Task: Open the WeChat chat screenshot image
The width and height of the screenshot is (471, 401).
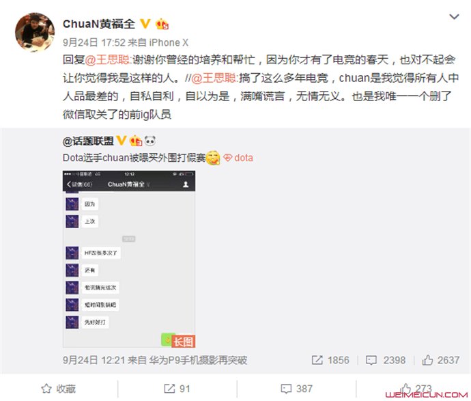Action: 129,259
